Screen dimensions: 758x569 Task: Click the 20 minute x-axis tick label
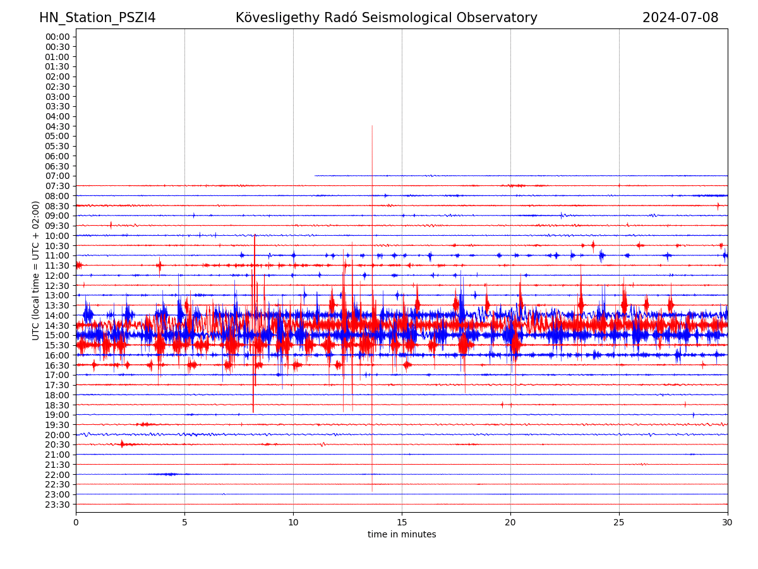pyautogui.click(x=510, y=522)
